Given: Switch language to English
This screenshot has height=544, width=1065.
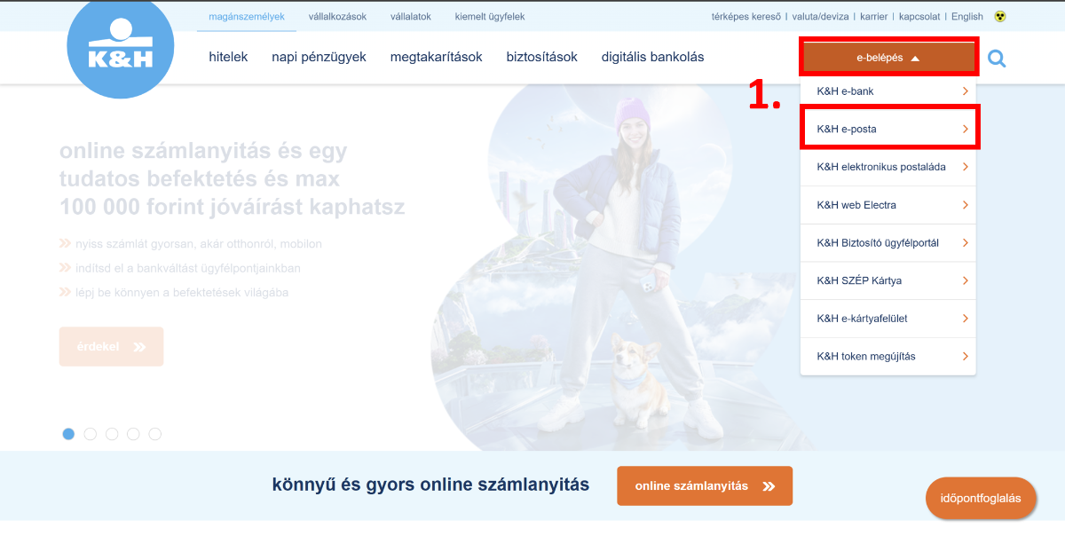Looking at the screenshot, I should [967, 16].
